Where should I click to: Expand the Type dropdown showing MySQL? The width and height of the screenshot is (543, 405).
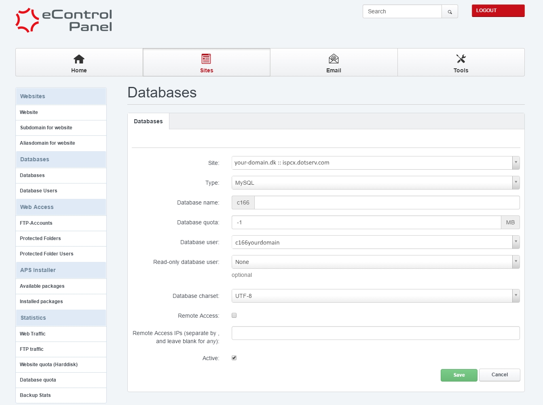[376, 183]
